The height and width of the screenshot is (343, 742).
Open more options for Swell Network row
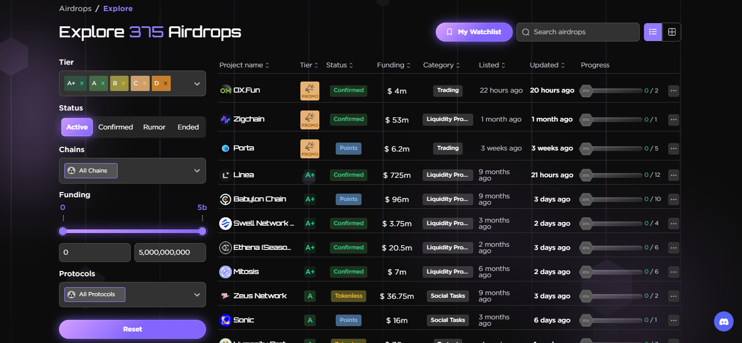(673, 223)
